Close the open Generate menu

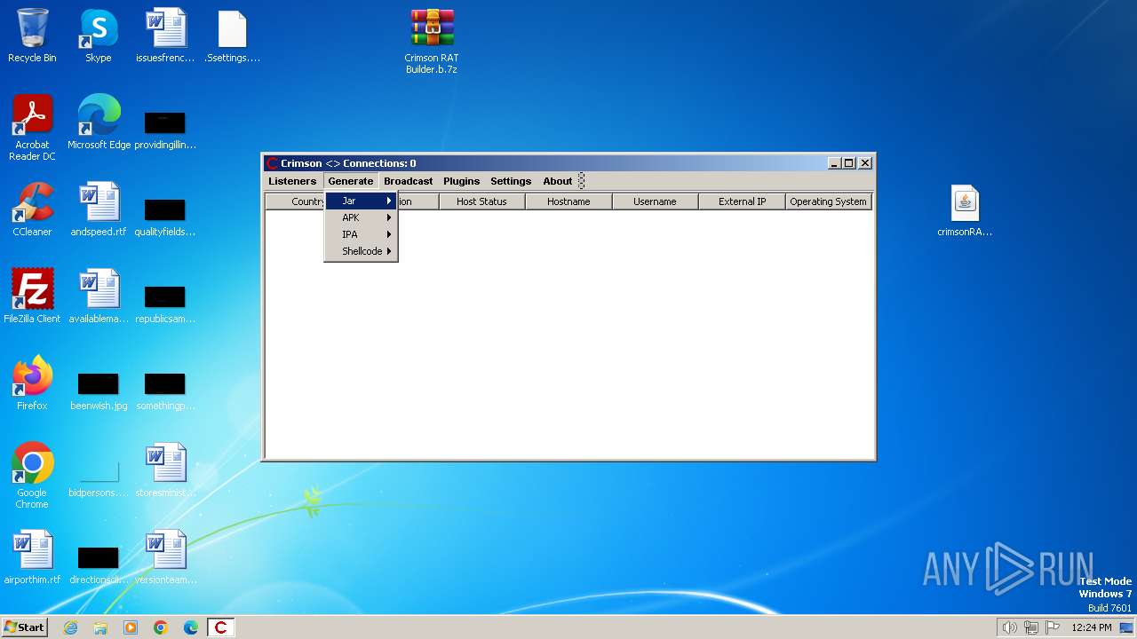click(351, 181)
